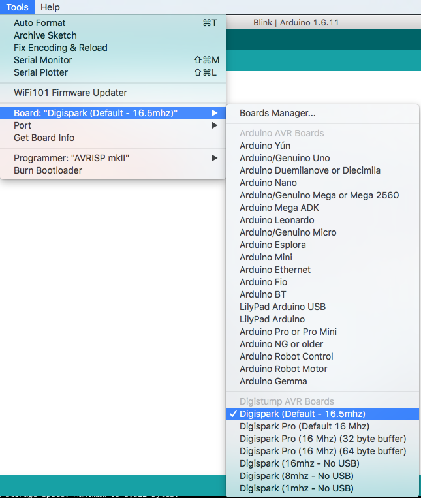
Task: Open the Tools menu in menu bar
Action: click(17, 7)
